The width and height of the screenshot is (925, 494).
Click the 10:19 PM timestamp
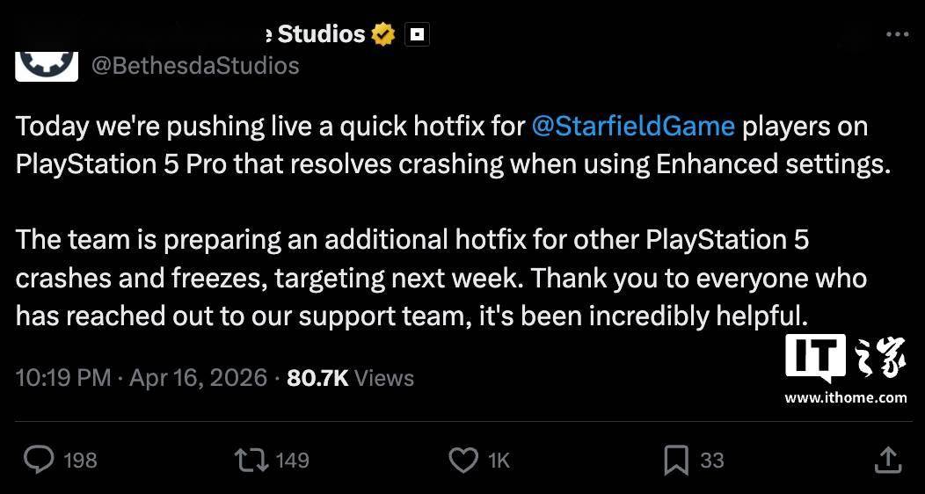point(63,378)
